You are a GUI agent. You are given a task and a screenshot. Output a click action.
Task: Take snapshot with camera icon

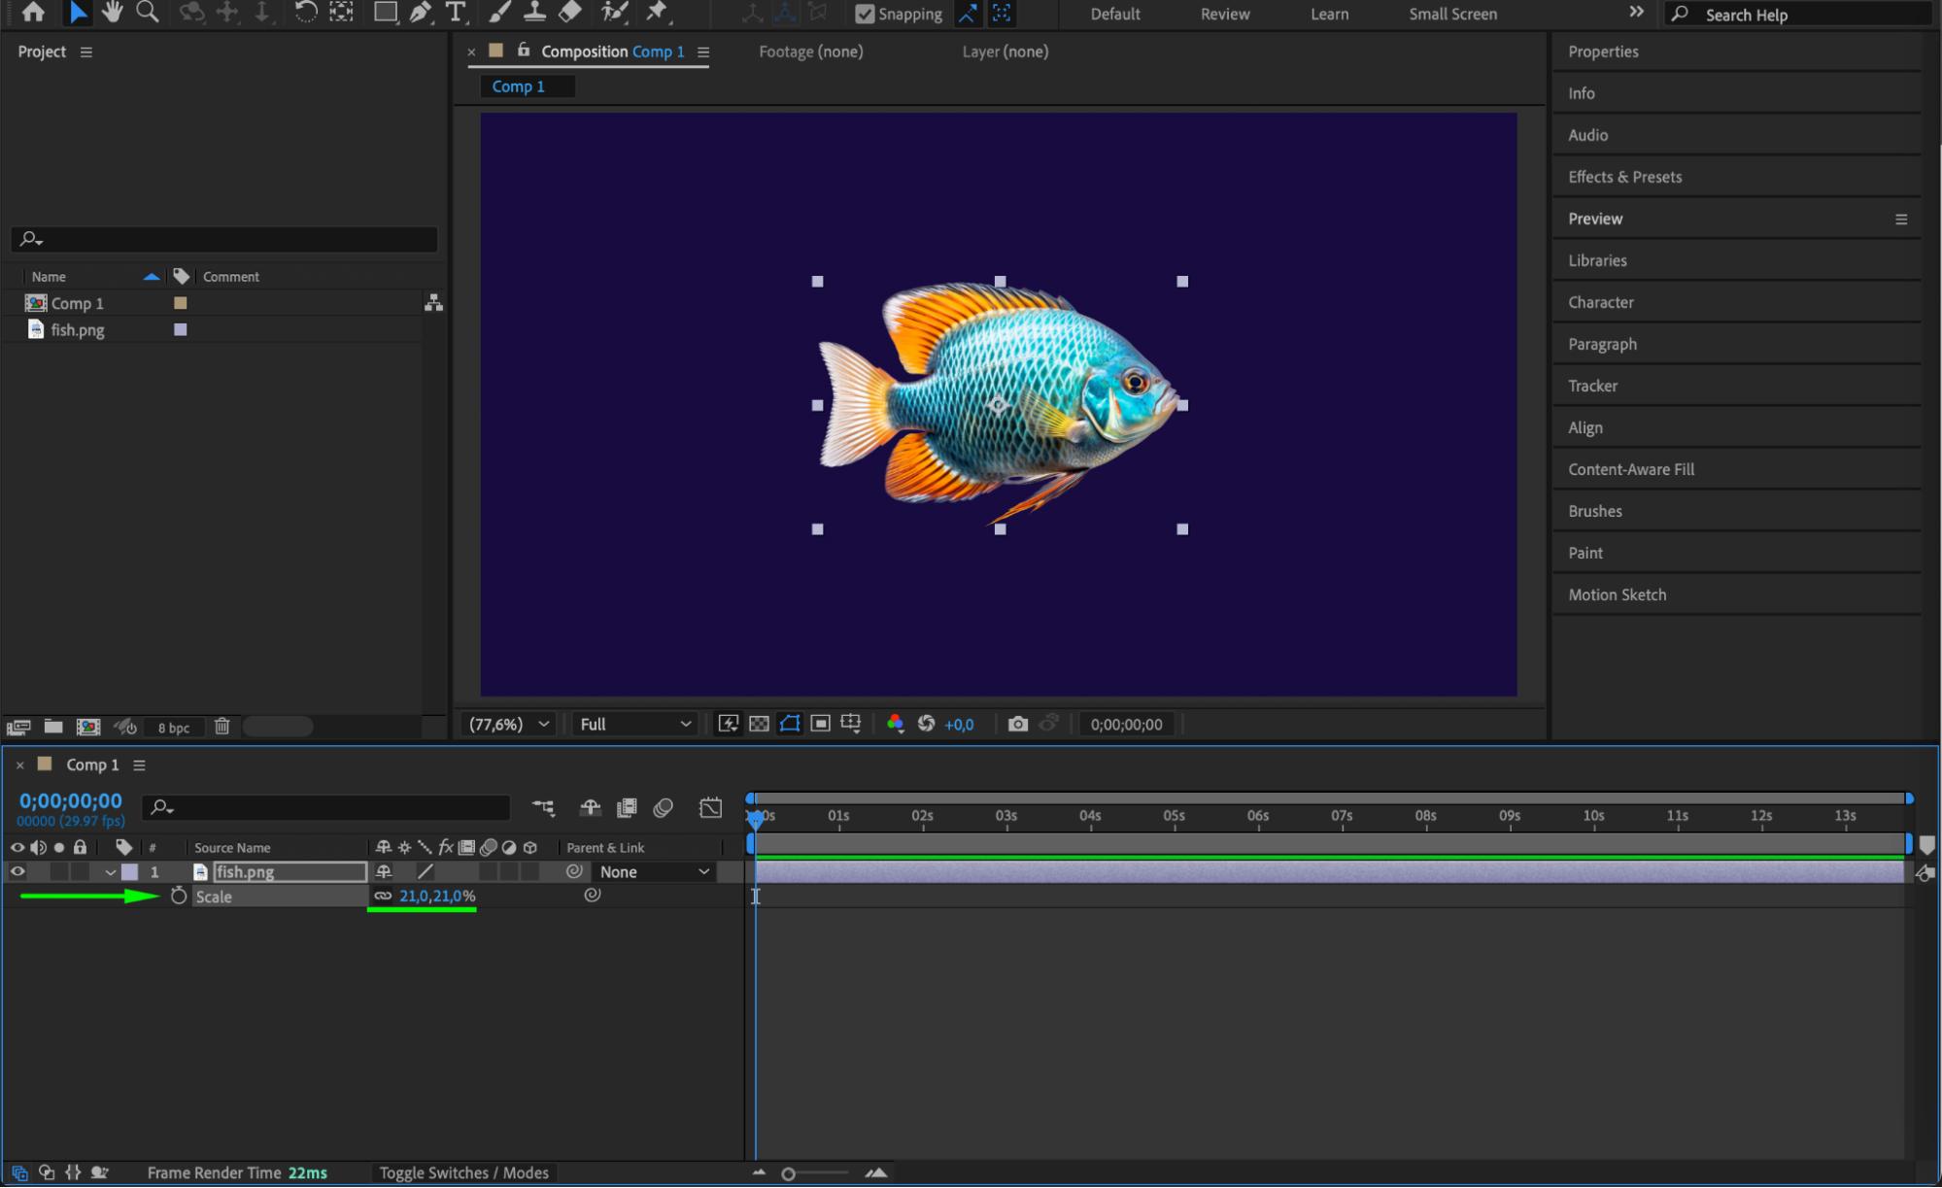click(1017, 724)
